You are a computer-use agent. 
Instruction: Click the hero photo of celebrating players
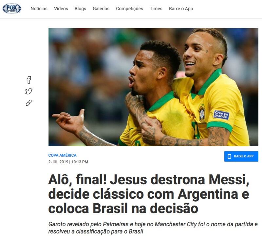(x=153, y=87)
